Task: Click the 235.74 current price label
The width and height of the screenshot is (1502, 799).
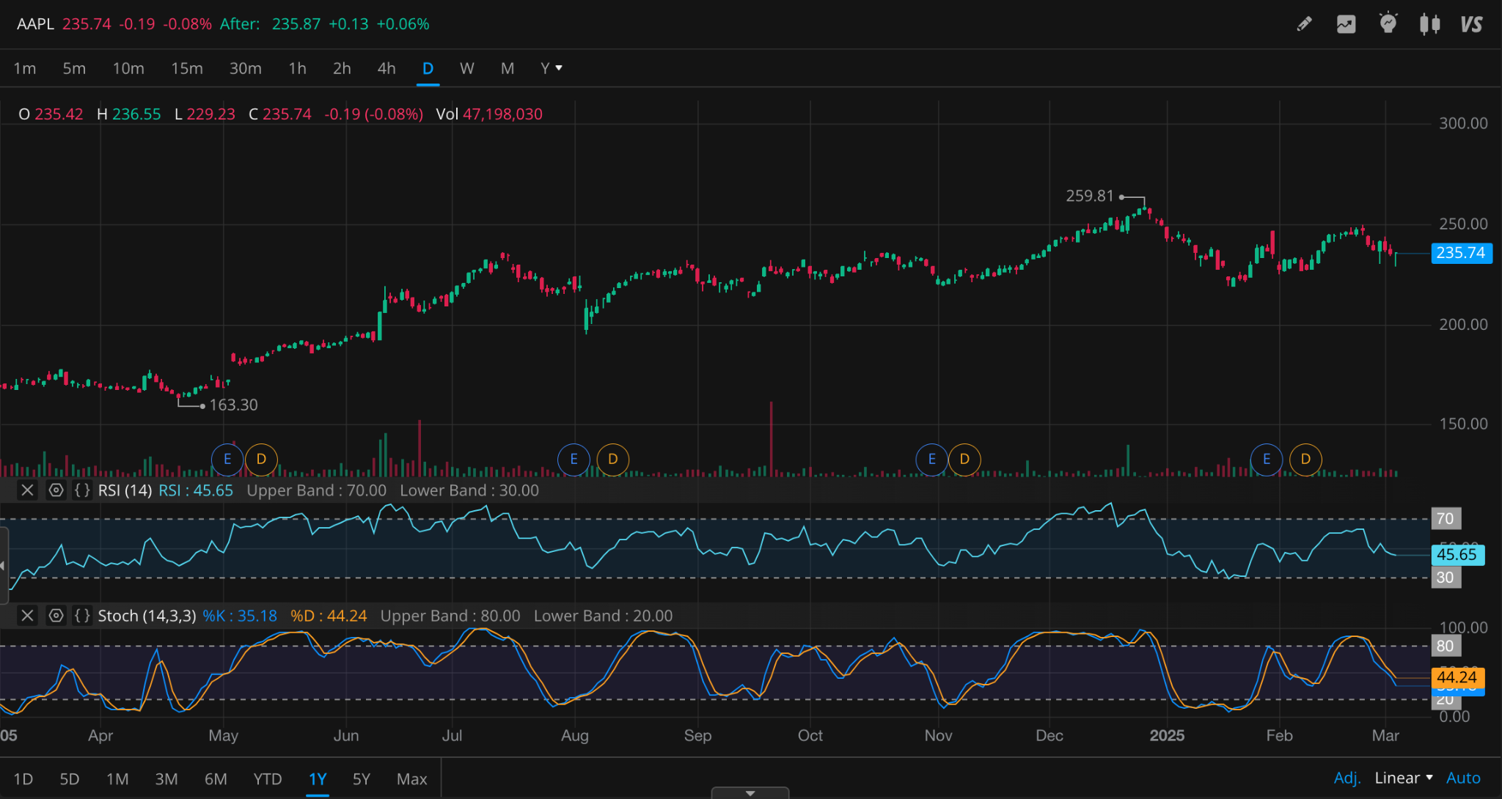Action: [x=1460, y=253]
